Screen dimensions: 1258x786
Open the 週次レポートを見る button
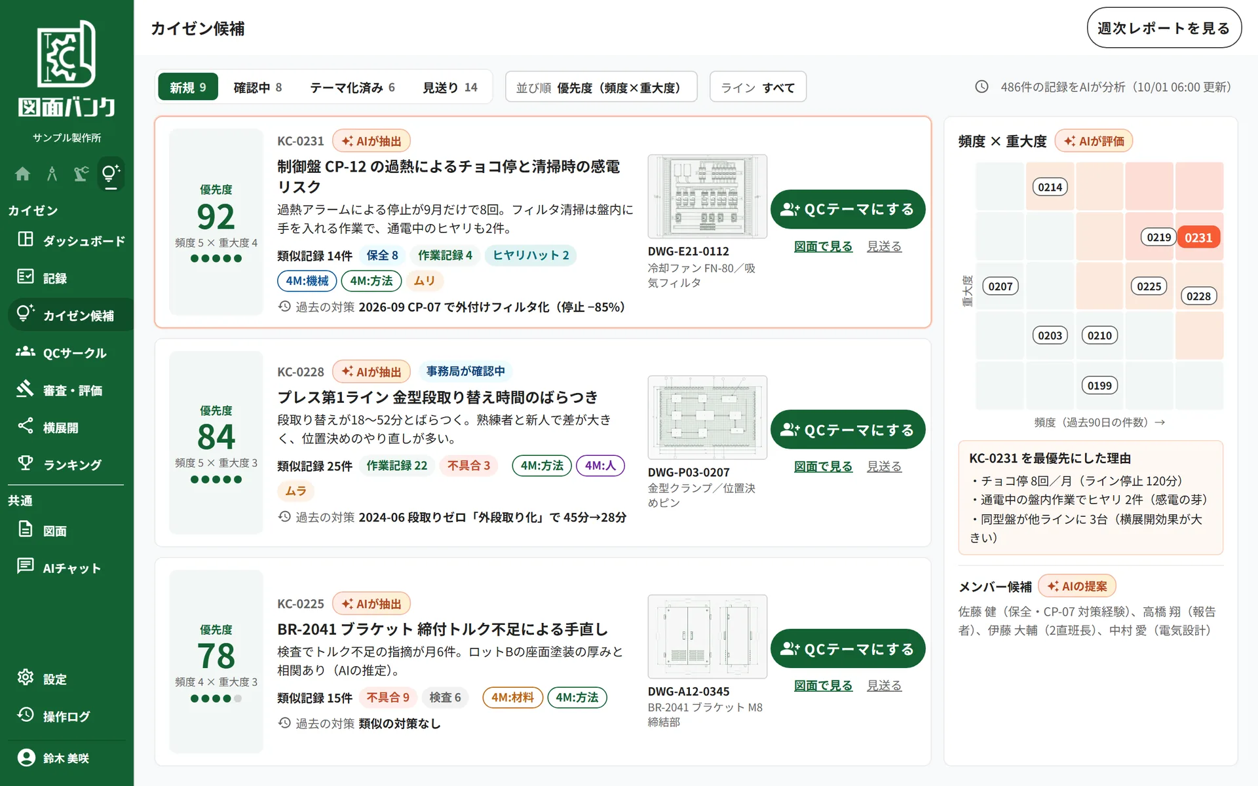[1164, 28]
